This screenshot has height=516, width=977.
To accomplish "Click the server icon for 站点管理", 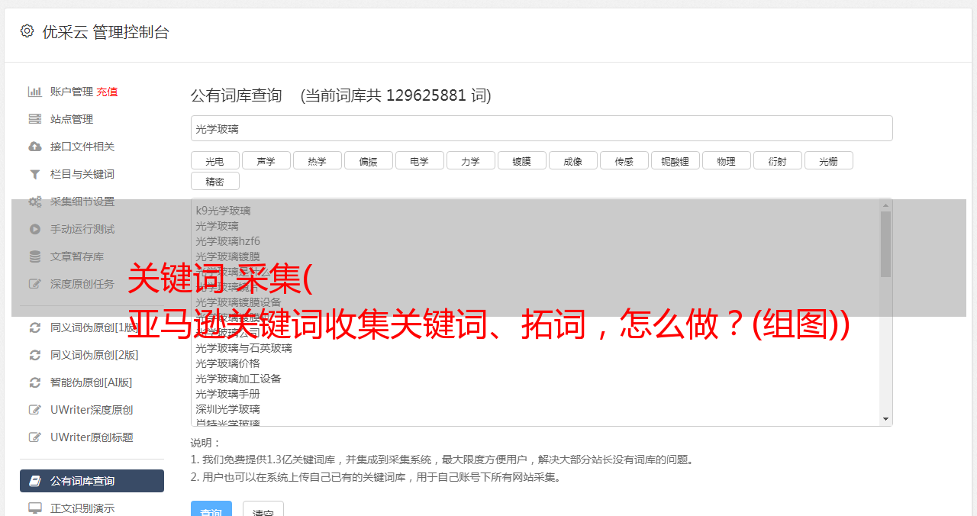I will (34, 119).
